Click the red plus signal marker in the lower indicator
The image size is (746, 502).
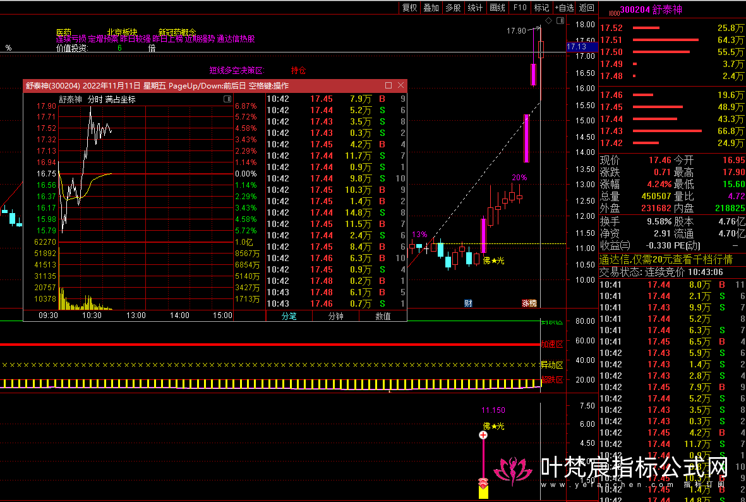point(483,435)
